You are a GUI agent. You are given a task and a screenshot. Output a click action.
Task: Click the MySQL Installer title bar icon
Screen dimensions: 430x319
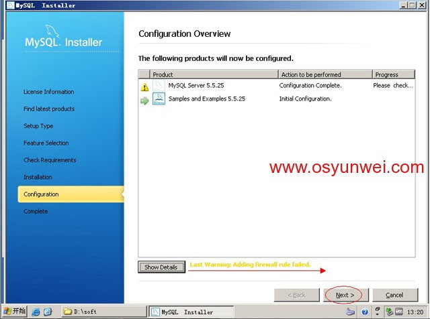point(11,5)
